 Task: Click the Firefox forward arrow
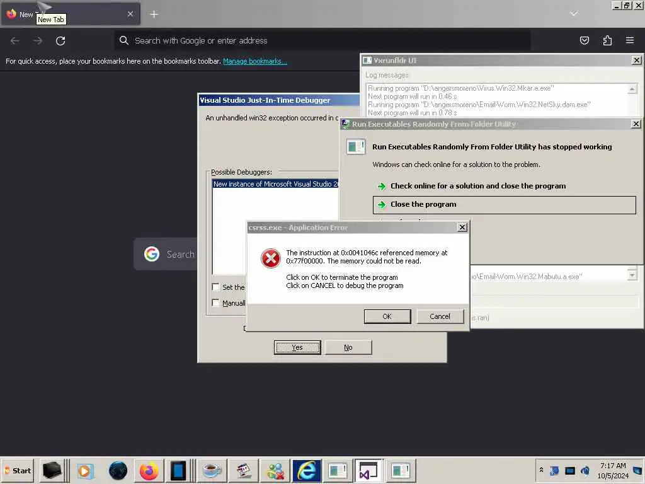[38, 41]
